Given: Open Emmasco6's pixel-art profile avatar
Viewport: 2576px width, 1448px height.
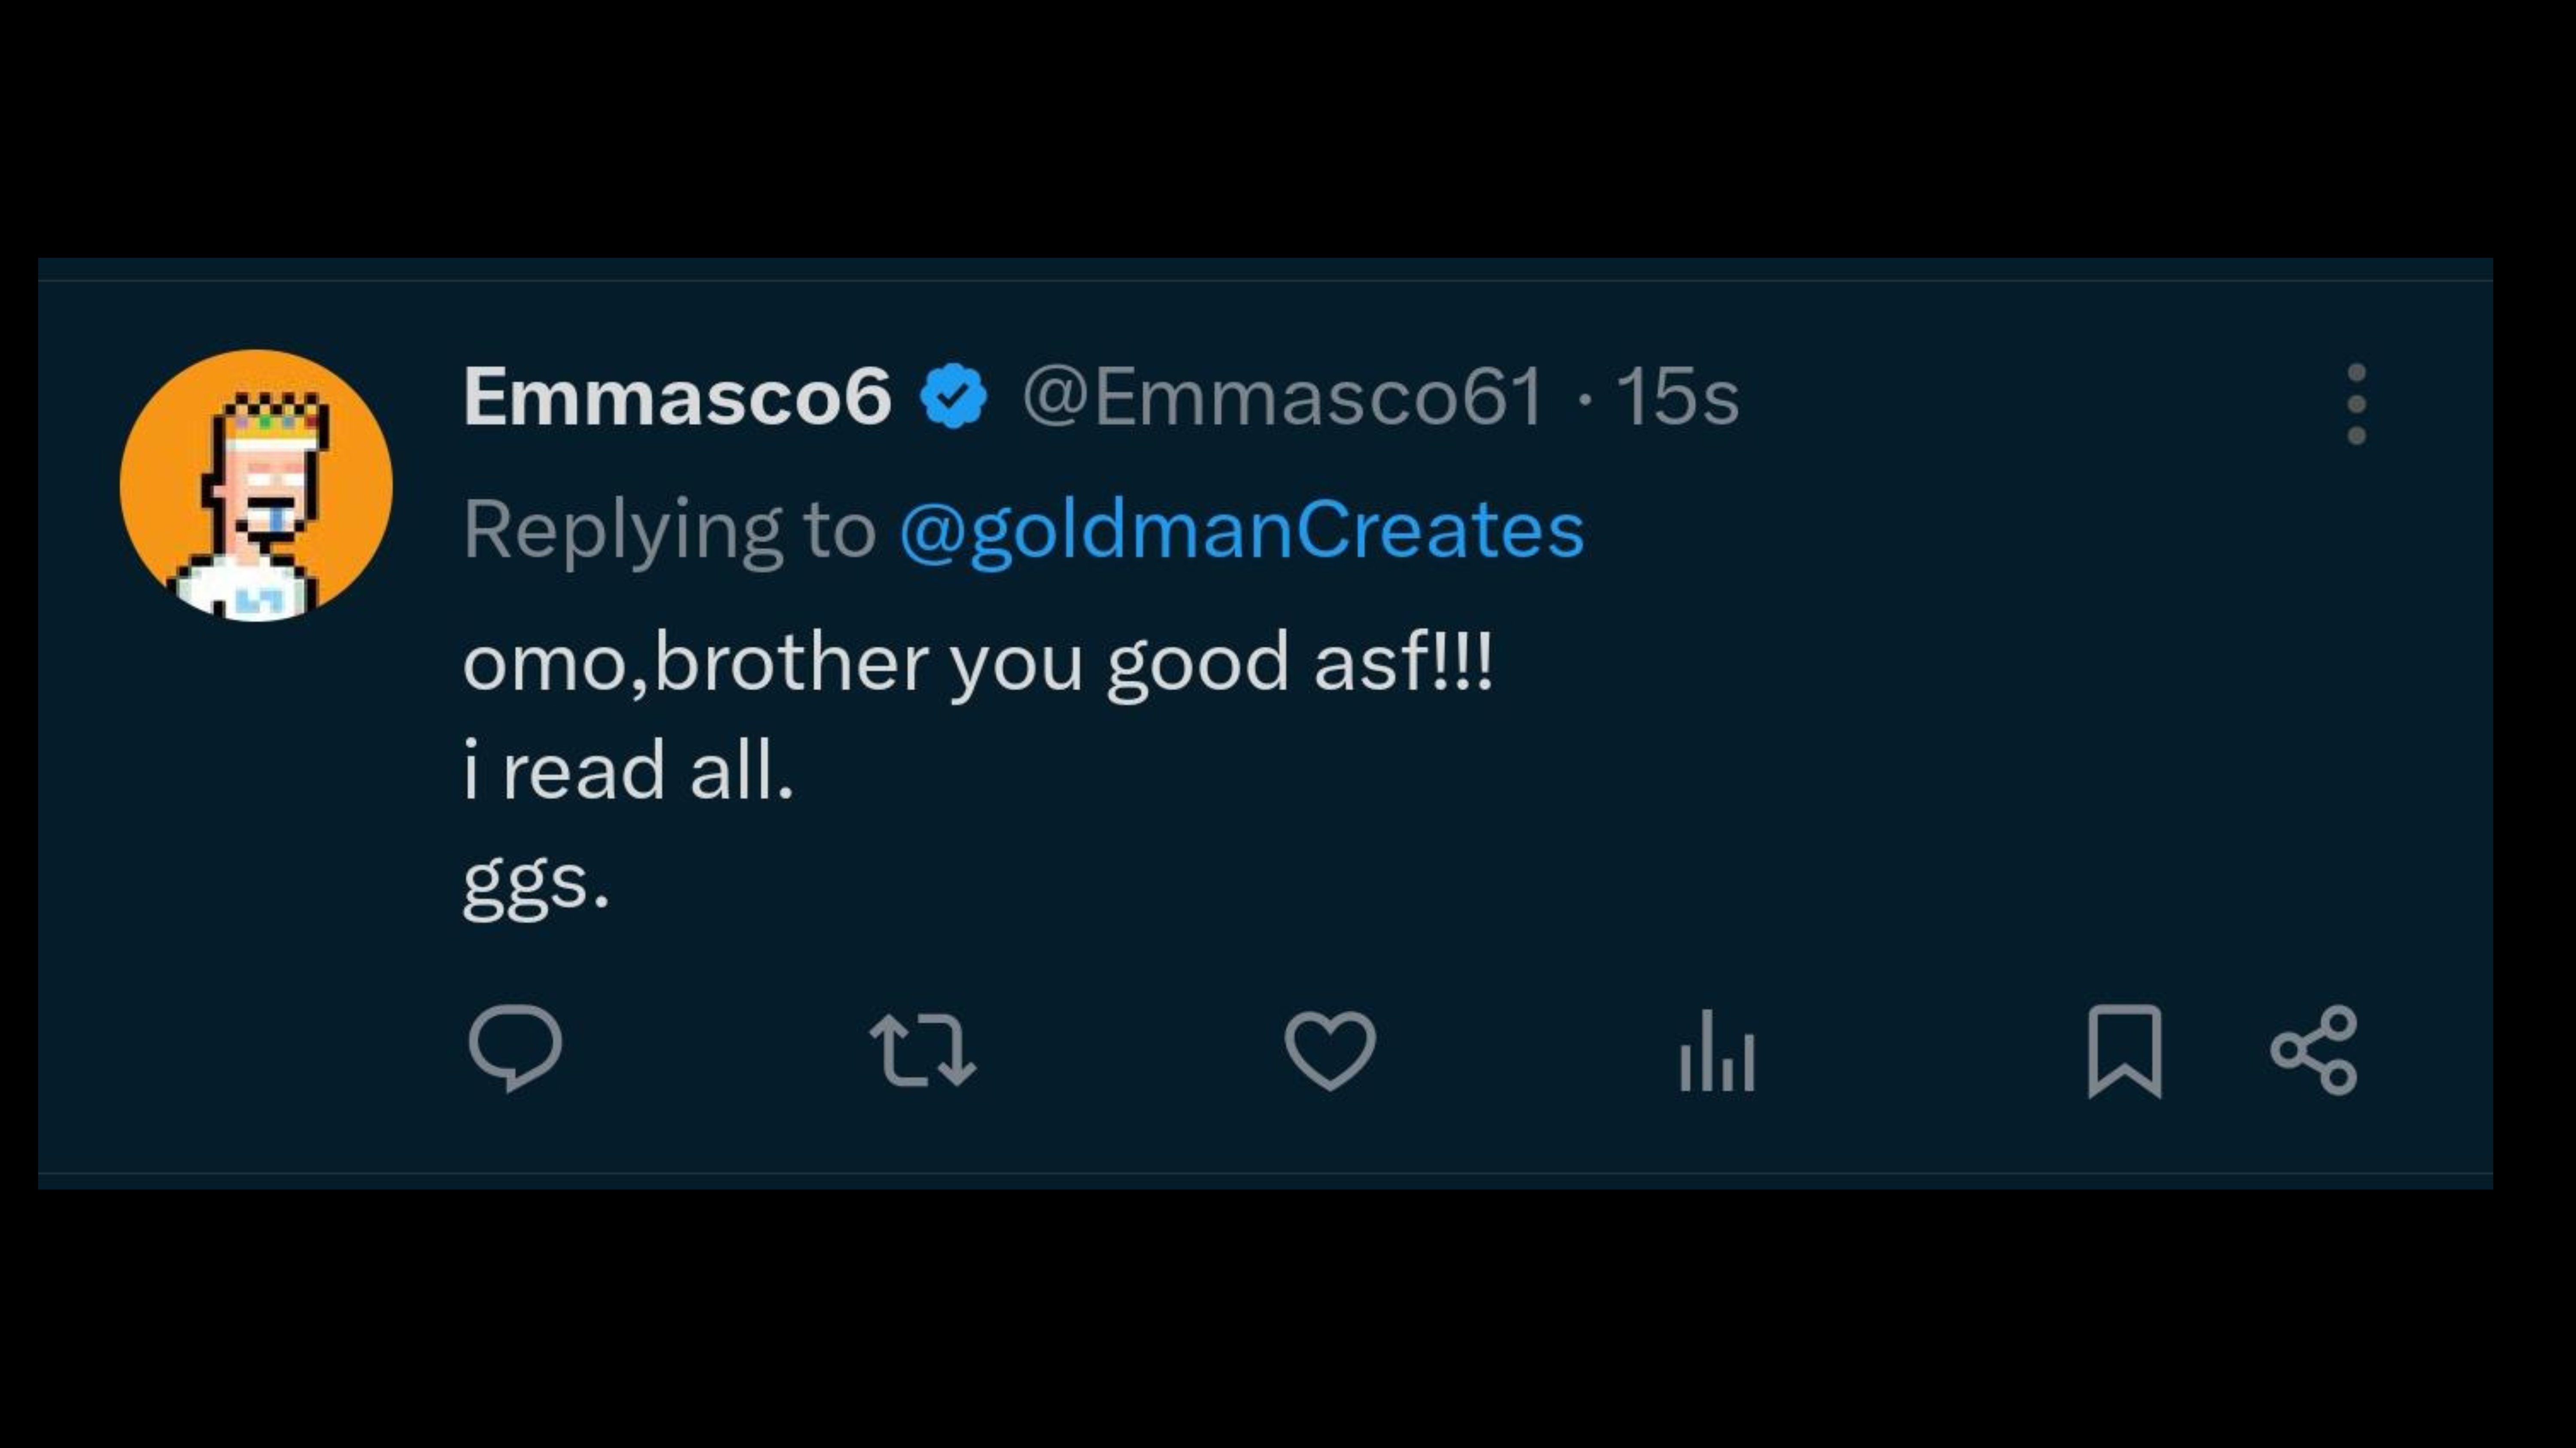Looking at the screenshot, I should [256, 486].
